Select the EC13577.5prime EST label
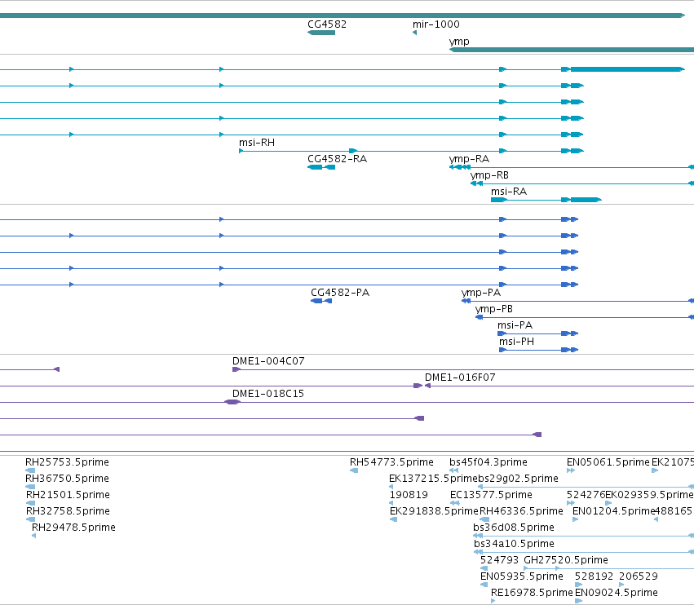 tap(491, 495)
